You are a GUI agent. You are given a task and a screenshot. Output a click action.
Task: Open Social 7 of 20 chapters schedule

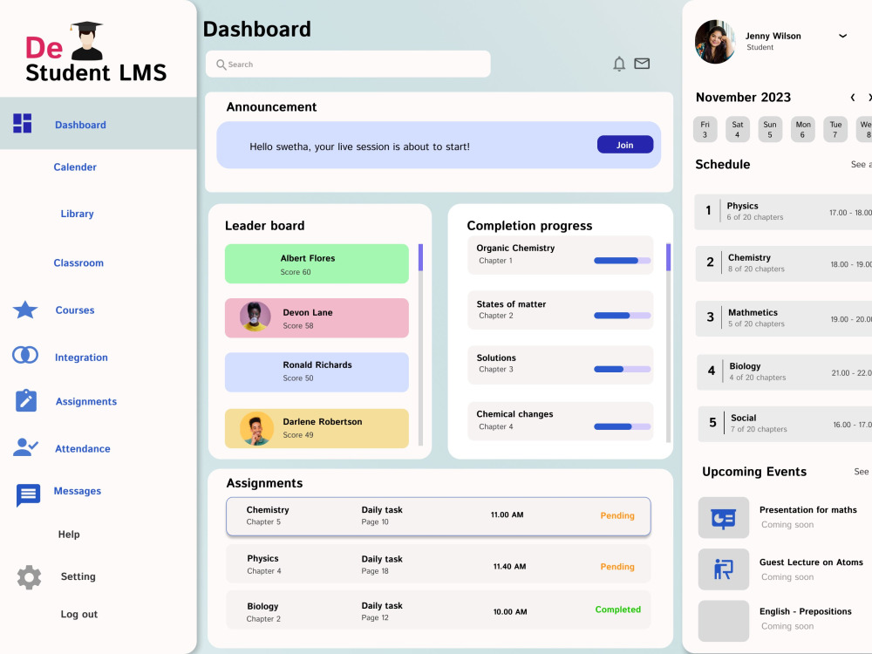[x=785, y=424]
